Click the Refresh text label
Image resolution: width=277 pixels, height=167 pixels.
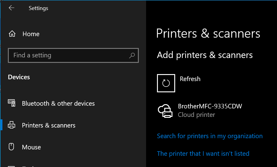190,79
